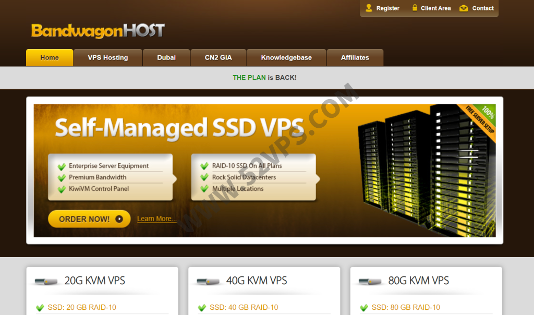
Task: Click the checkmark next to KiwiVM Control Panel
Action: coord(62,189)
